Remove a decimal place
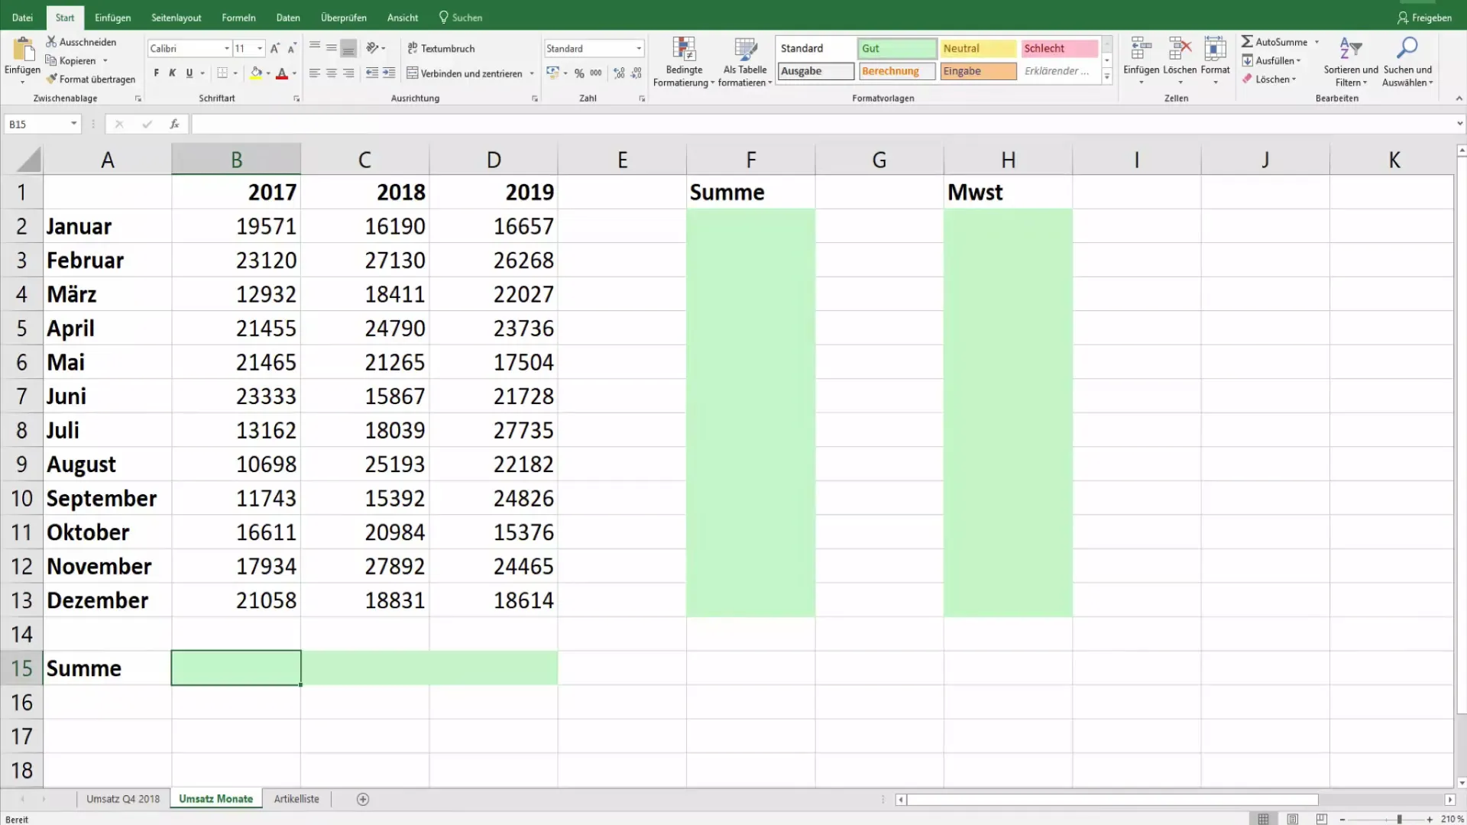Viewport: 1467px width, 825px height. click(636, 73)
